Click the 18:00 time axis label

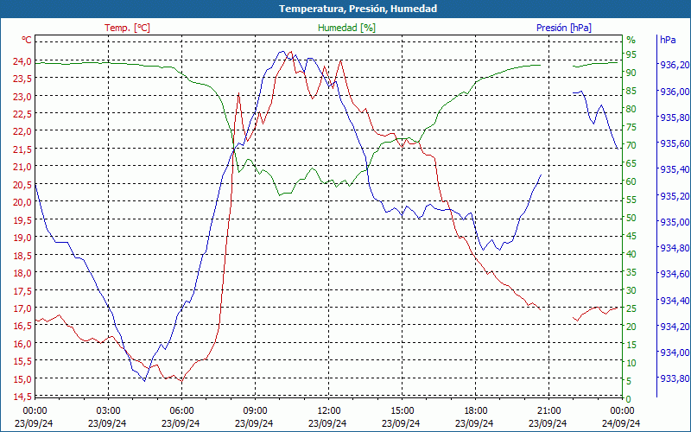[x=476, y=411]
